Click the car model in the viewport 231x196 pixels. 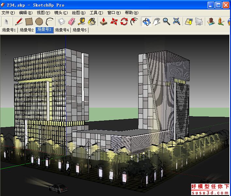click(x=58, y=188)
